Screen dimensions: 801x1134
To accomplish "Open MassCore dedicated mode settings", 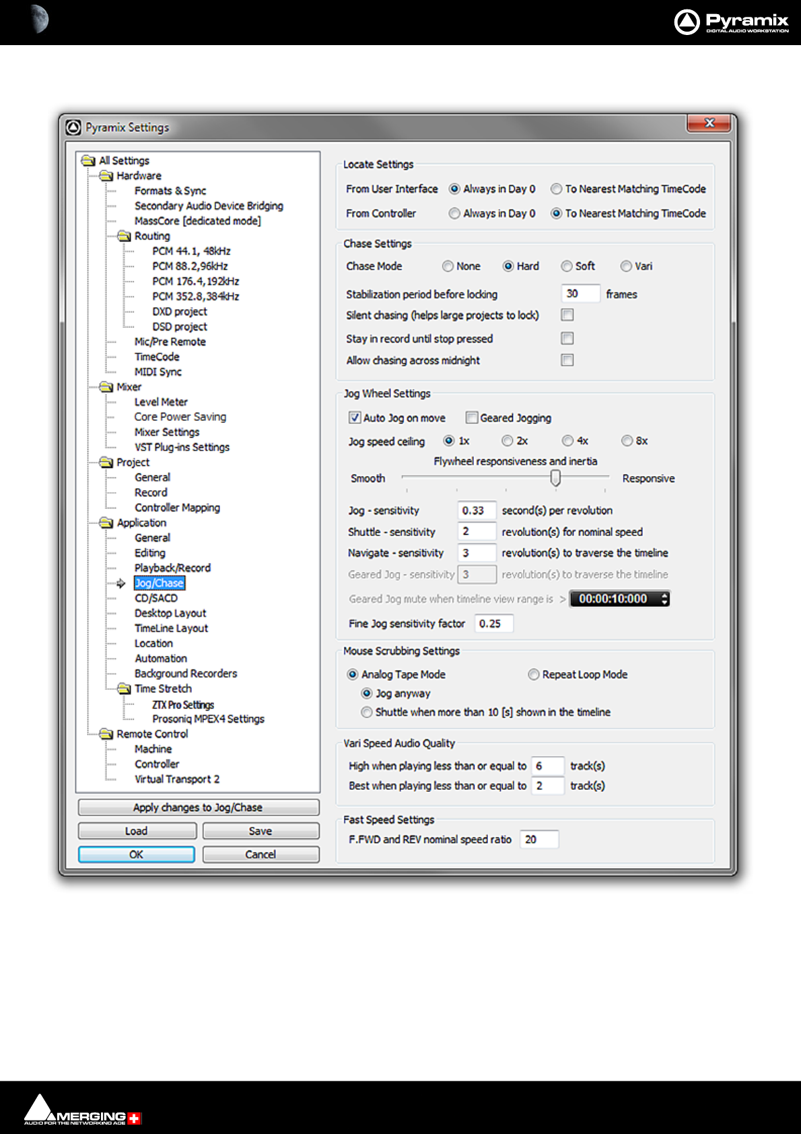I will [x=198, y=221].
